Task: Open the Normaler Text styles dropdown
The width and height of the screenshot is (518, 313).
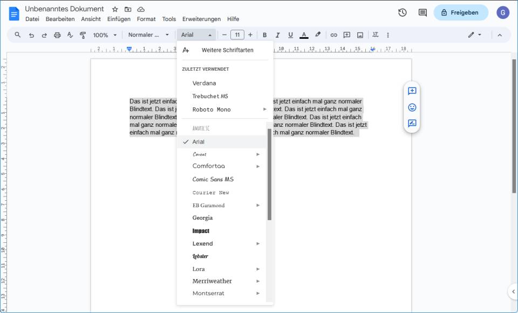Action: pyautogui.click(x=148, y=35)
